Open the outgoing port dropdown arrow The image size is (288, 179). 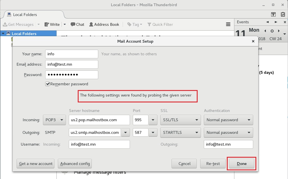[x=153, y=132]
